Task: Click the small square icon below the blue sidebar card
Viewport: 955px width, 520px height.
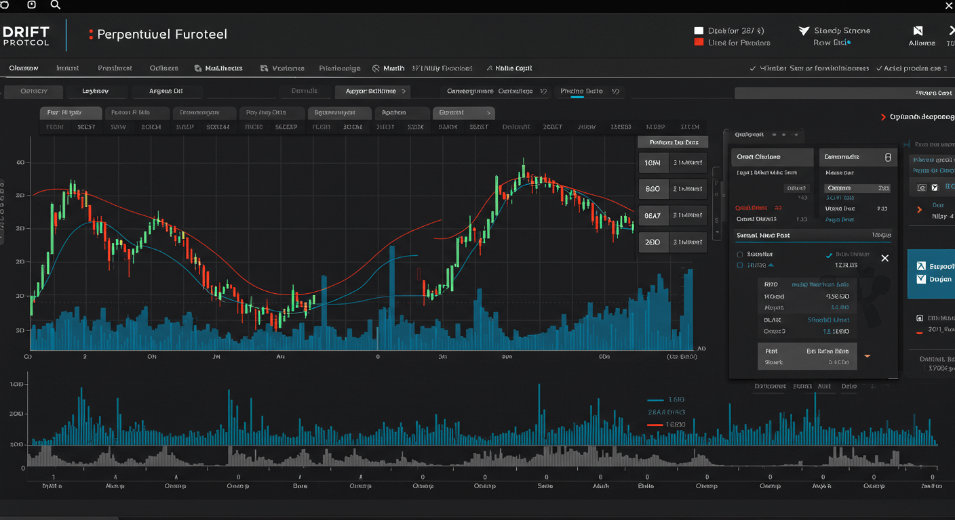Action: 920,318
